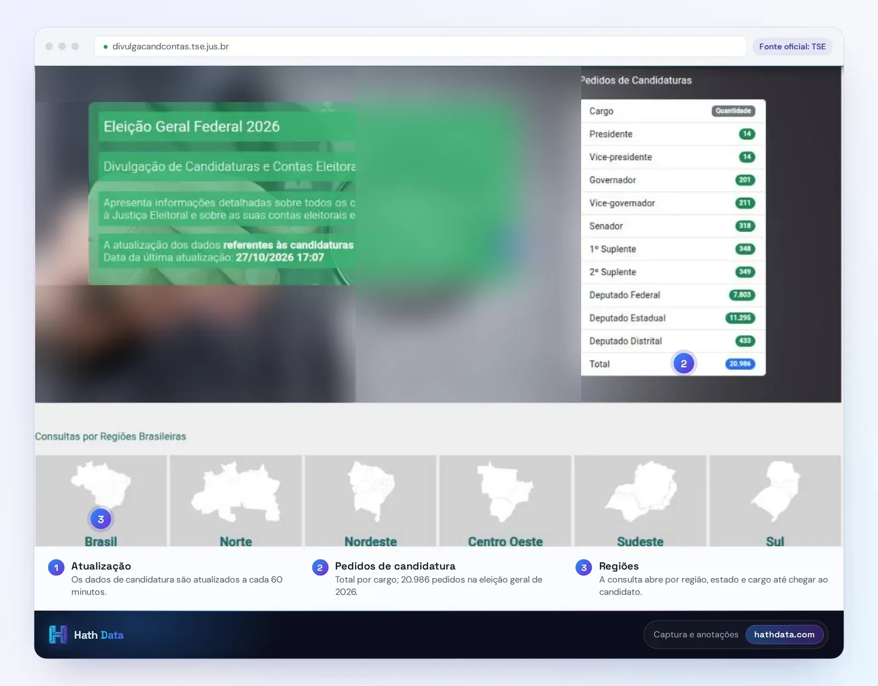Click the 'Pedidos de Candidaturas' heading
878x686 pixels.
coord(636,80)
